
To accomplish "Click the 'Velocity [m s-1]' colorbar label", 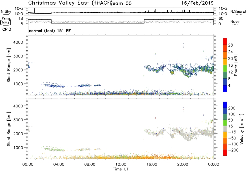I will (241, 129).
